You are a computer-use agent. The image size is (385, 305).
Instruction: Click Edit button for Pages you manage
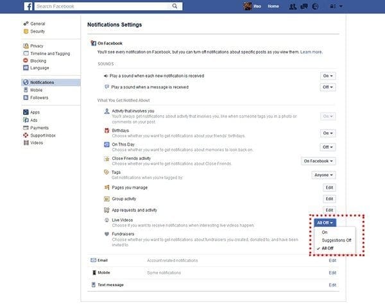pos(329,187)
